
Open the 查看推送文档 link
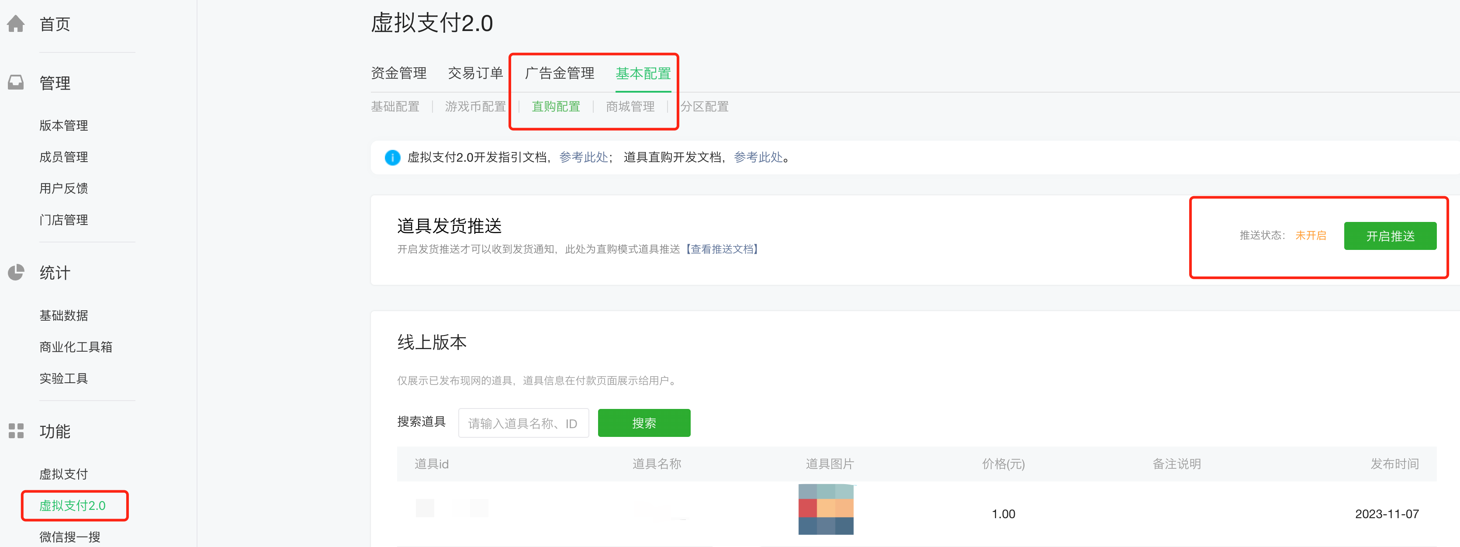722,249
